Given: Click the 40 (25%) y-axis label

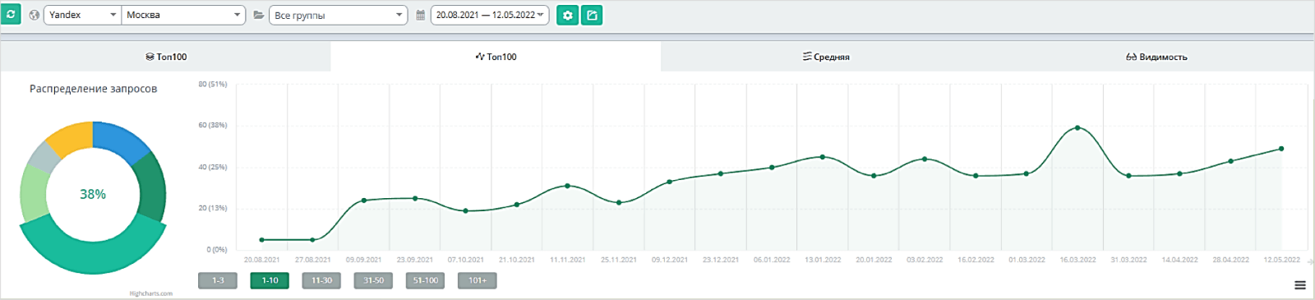Looking at the screenshot, I should 213,167.
